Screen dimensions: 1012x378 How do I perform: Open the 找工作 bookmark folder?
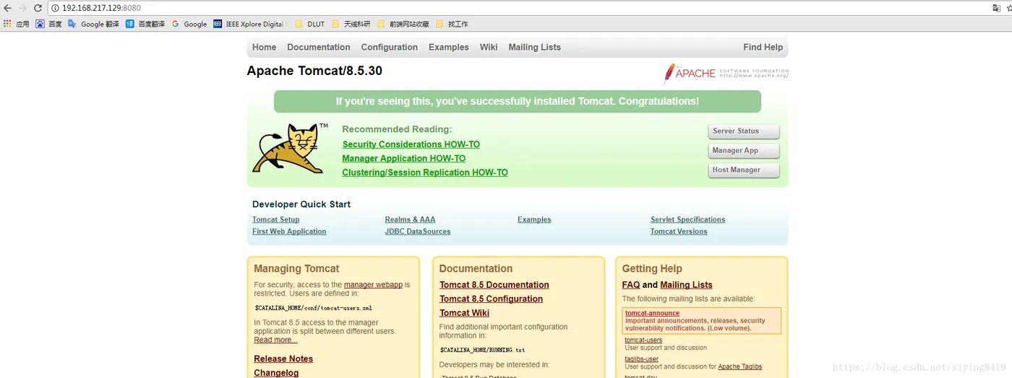(x=452, y=24)
